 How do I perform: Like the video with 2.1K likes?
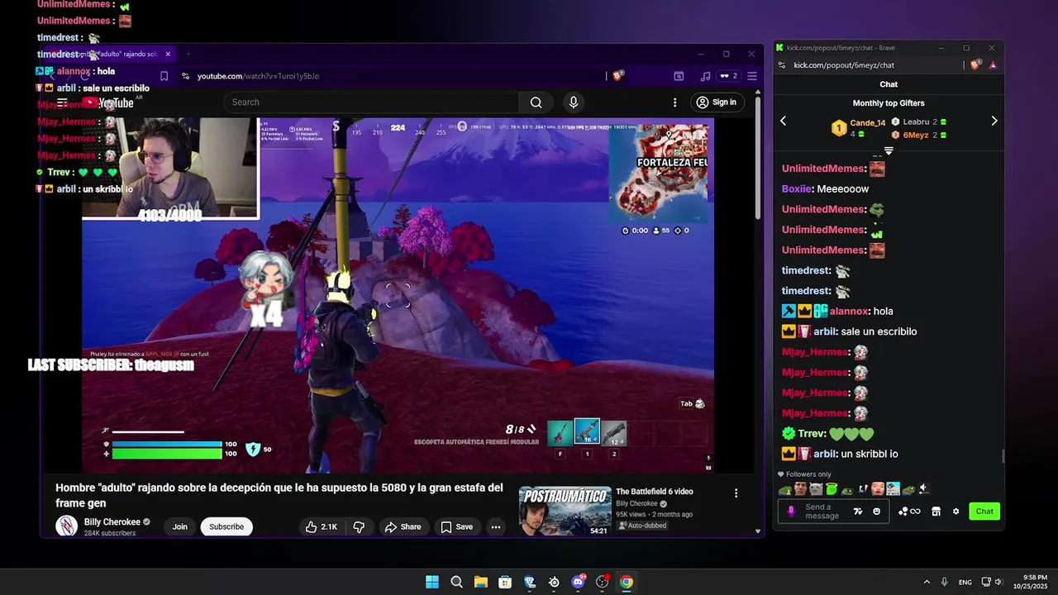[321, 527]
